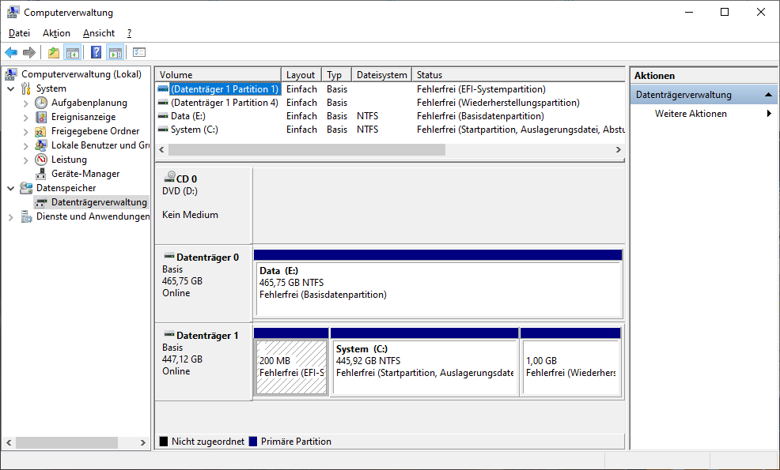The width and height of the screenshot is (780, 470).
Task: Select the Data (E:) partition block
Action: click(438, 289)
